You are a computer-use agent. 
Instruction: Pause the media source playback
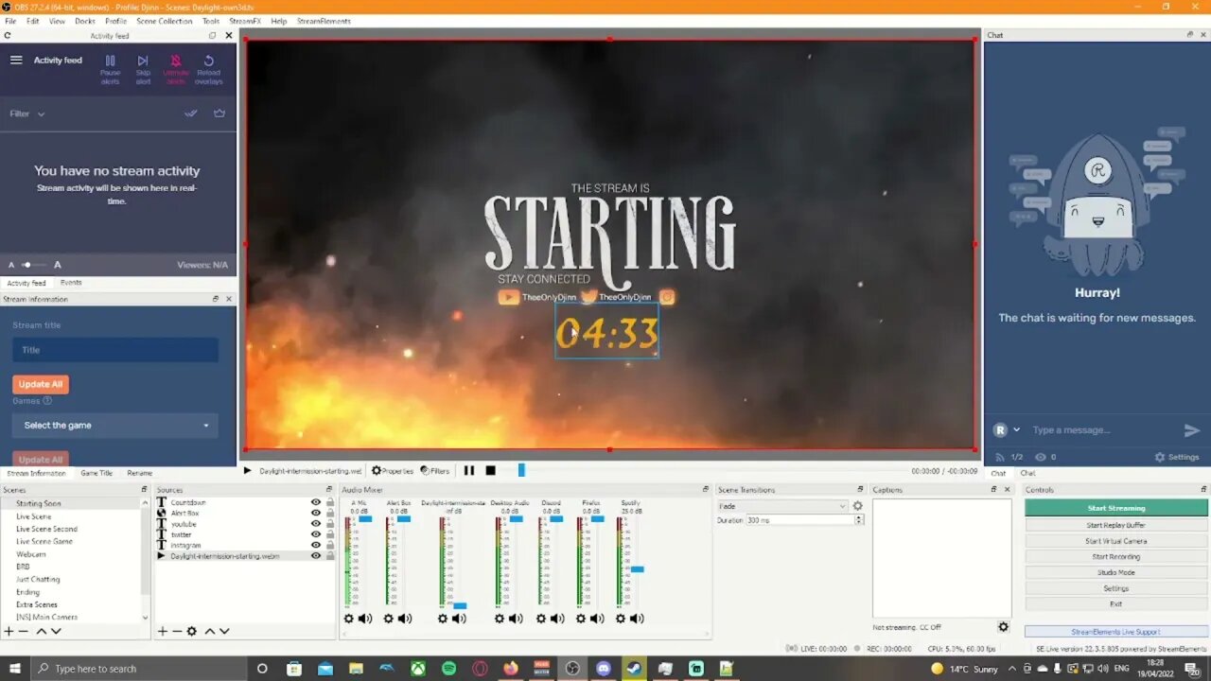click(x=468, y=470)
